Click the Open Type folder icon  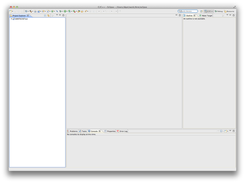(x=79, y=11)
